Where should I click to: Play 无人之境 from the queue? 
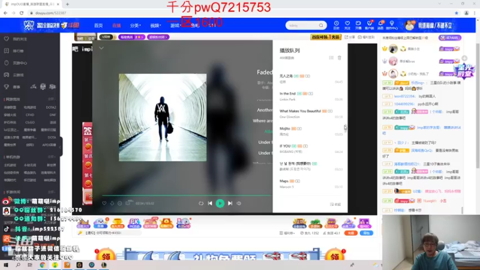[x=311, y=79]
